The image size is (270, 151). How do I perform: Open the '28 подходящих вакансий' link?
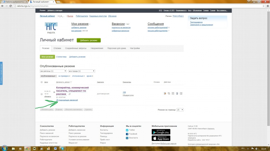67,100
